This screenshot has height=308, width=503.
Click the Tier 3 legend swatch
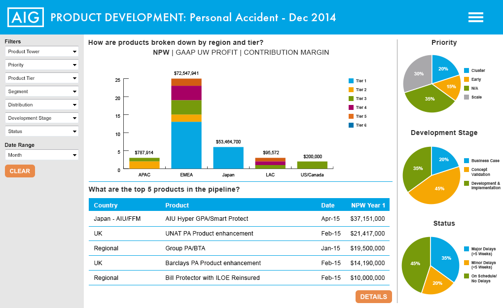[351, 99]
